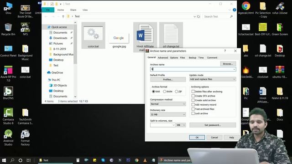The width and height of the screenshot is (292, 164).
Task: Launch the Blur(TM) desktop shortcut
Action: tap(8, 93)
